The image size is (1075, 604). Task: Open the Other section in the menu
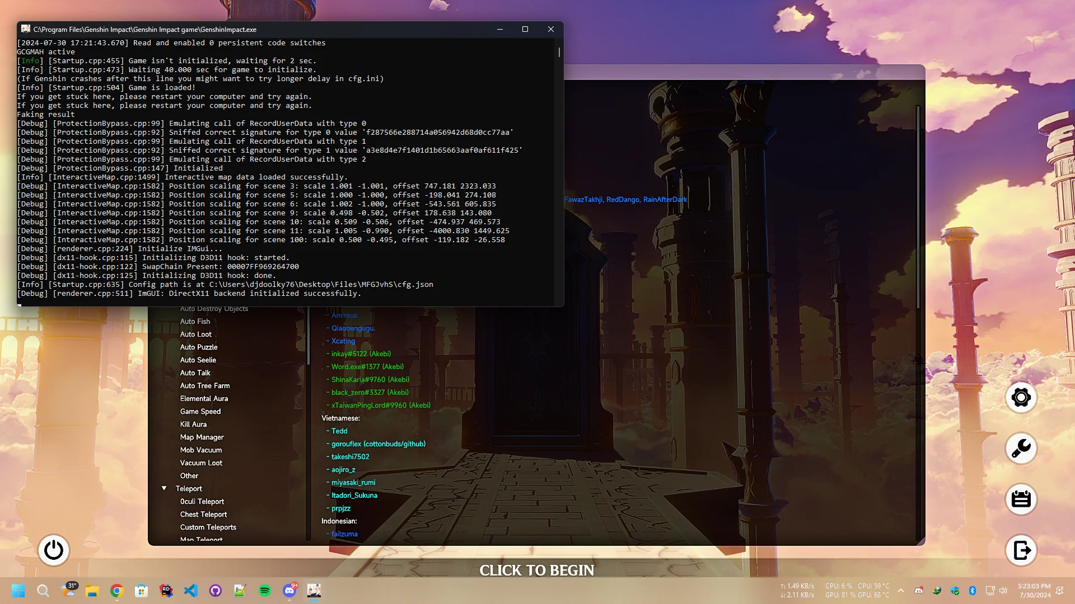[189, 476]
